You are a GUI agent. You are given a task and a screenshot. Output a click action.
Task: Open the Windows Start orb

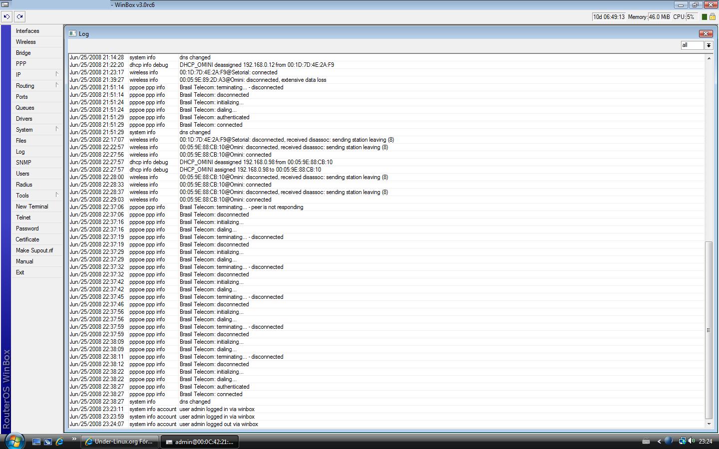point(14,441)
